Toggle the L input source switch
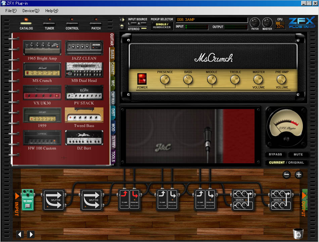Viewport: 319px width, 242px height. (x=134, y=23)
